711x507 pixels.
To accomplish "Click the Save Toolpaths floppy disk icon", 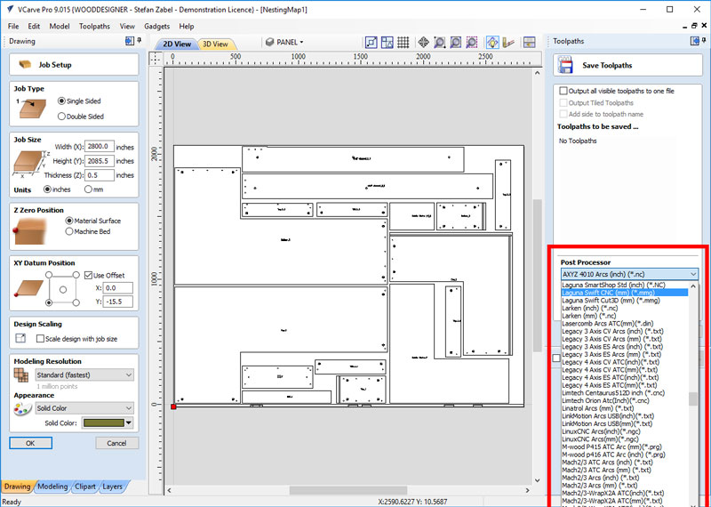I will pos(565,65).
